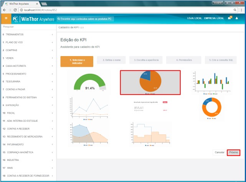Click step 1 Selecione o indicador
Screen dimensions: 246x182
[x=77, y=61]
